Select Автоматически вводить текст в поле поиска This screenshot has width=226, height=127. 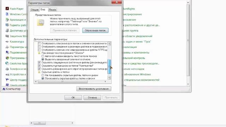(43, 56)
